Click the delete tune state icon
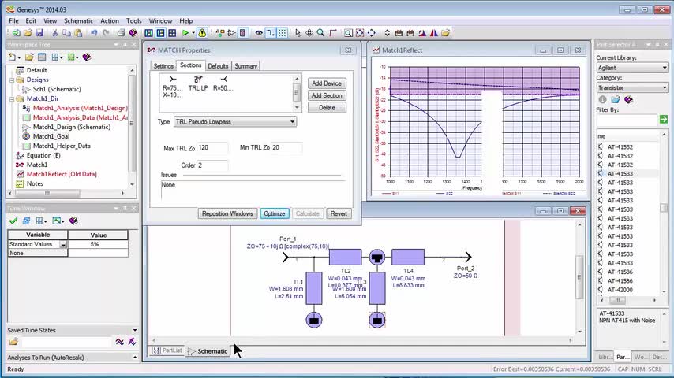The width and height of the screenshot is (674, 378). 132,342
